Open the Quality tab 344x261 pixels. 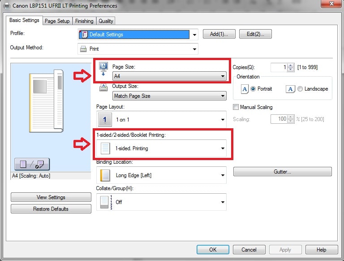[106, 21]
